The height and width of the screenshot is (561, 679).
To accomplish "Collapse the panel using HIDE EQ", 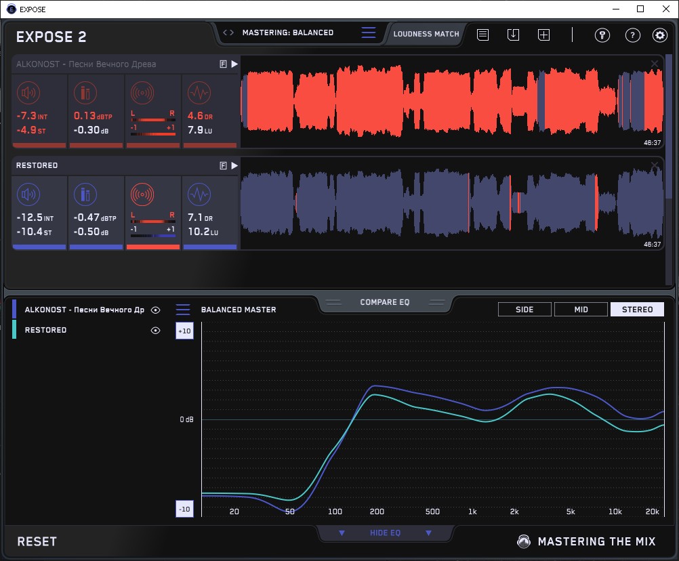I will (x=385, y=533).
